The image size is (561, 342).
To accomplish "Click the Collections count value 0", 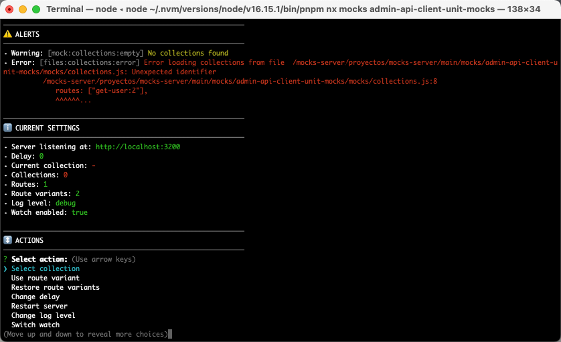I will click(66, 175).
